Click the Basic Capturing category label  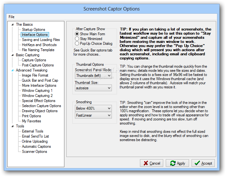[27, 55]
